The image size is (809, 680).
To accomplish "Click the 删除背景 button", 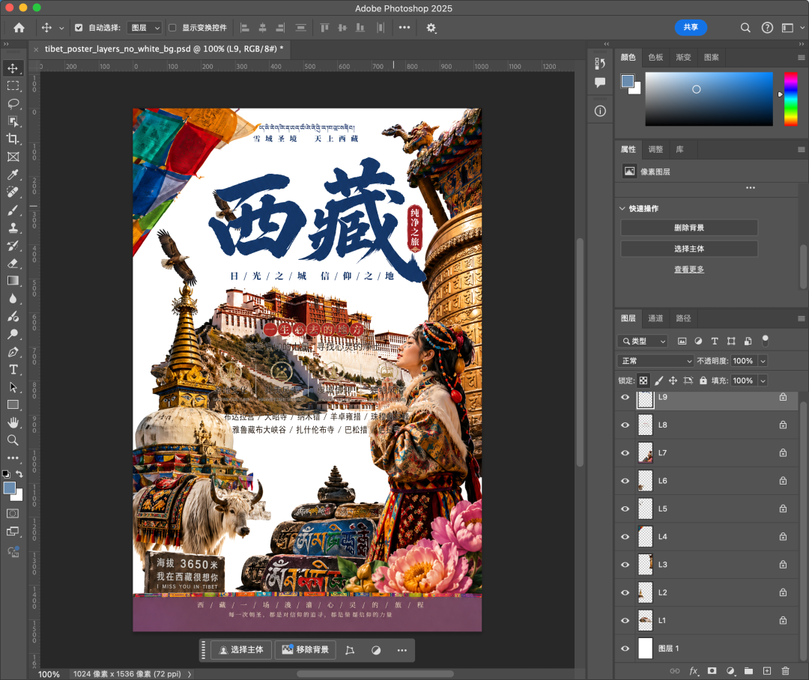I will click(x=688, y=228).
